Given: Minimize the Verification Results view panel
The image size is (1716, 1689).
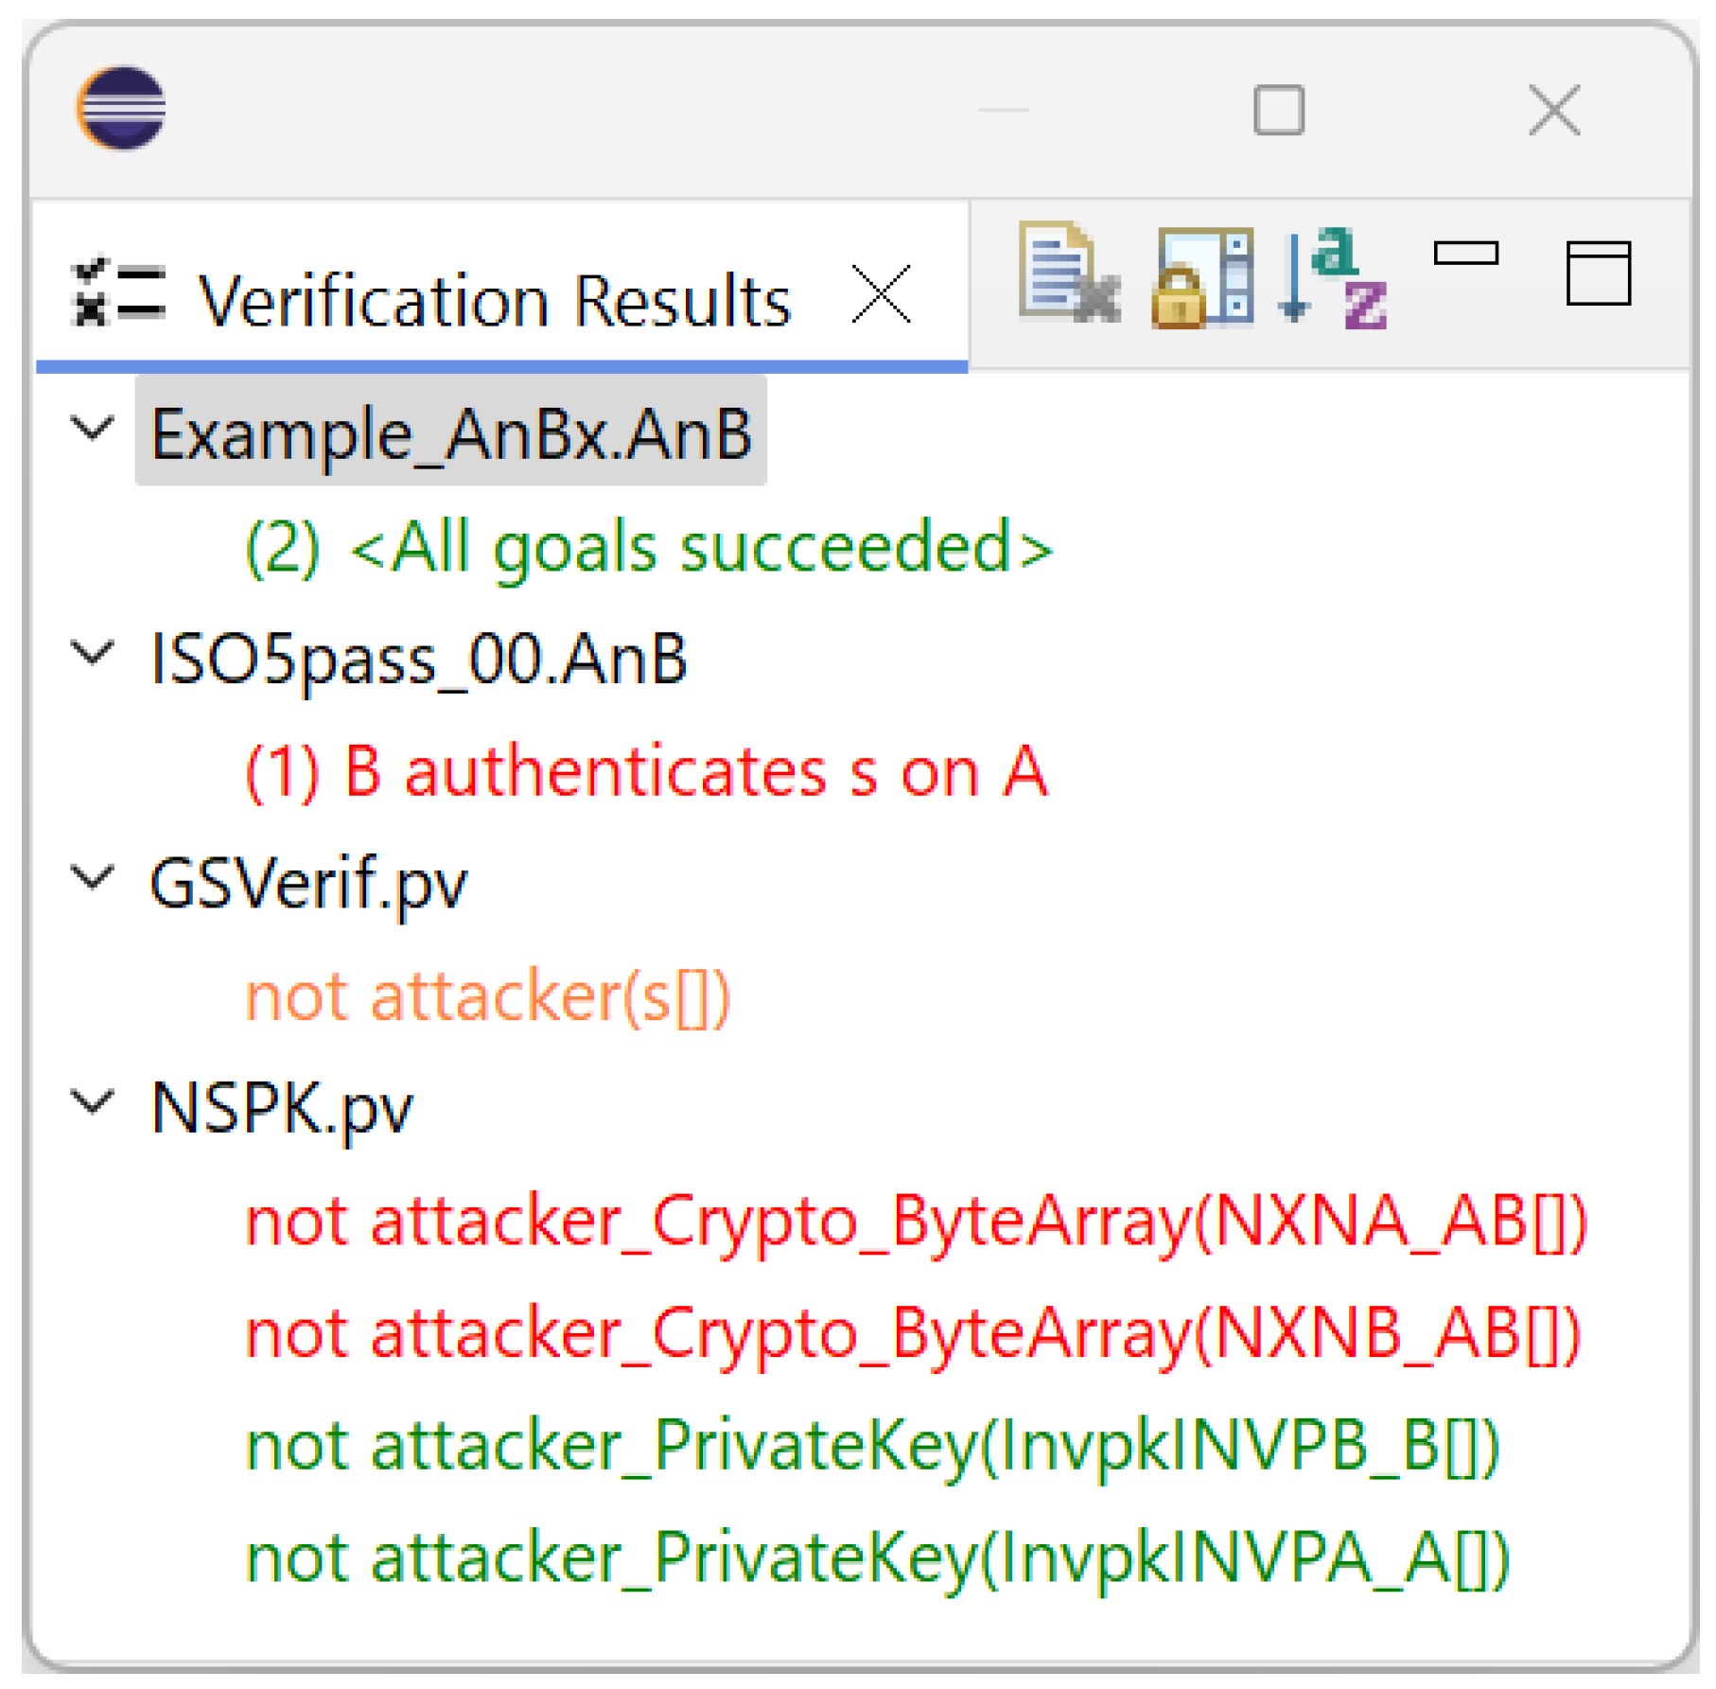Looking at the screenshot, I should pyautogui.click(x=1465, y=254).
